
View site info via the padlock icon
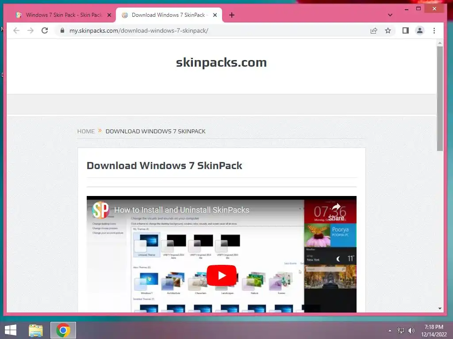62,30
